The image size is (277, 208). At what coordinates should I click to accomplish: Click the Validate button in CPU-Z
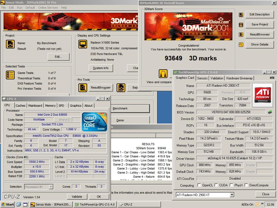pos(77,197)
